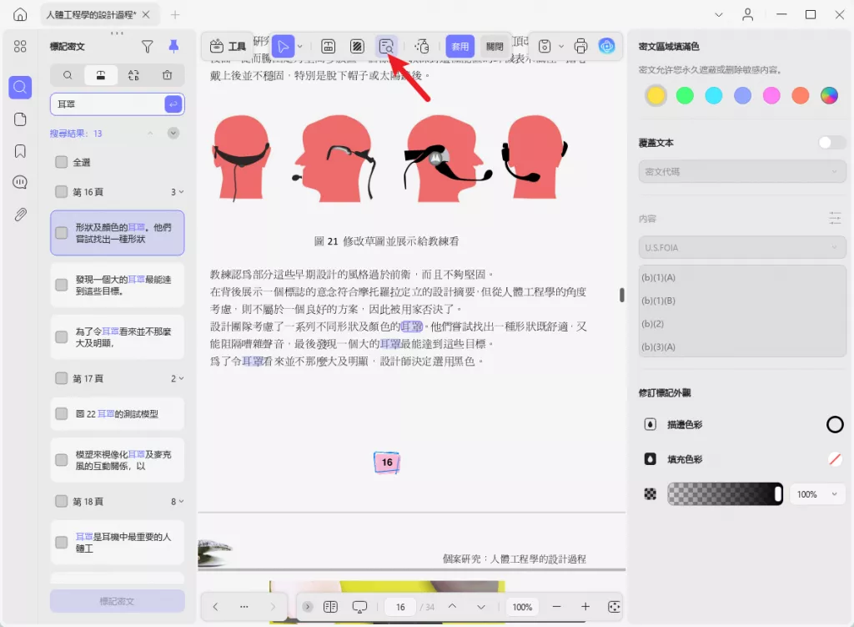Collapse search results with up chevron

click(150, 134)
